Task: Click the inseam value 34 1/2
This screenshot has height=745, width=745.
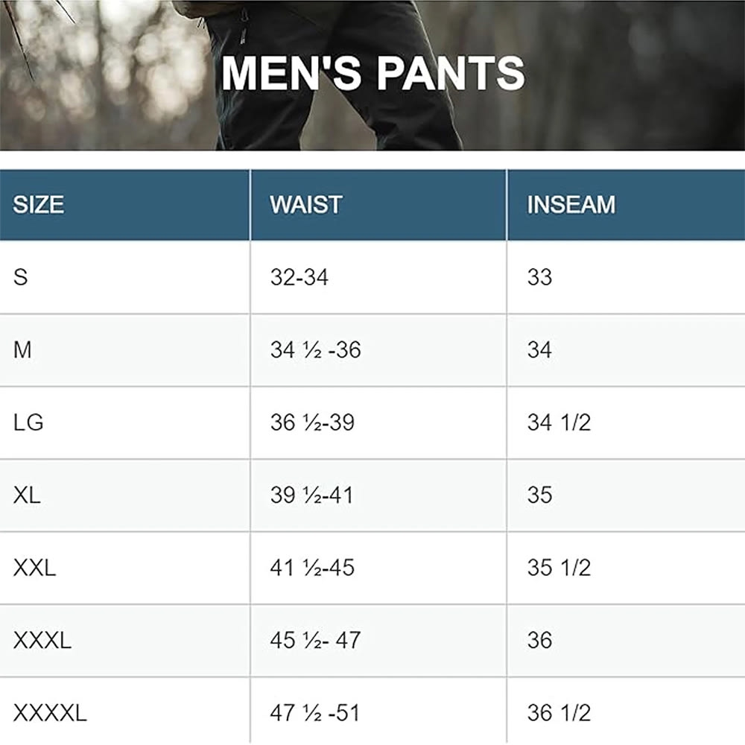Action: (559, 422)
